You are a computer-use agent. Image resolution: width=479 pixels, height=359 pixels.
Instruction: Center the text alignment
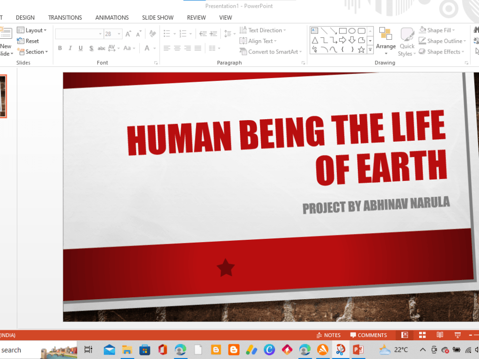(177, 48)
